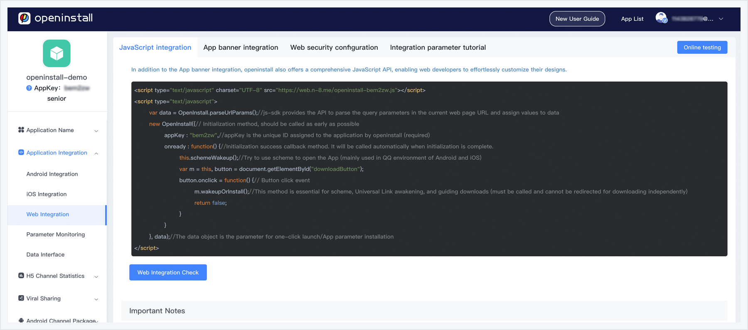Screen dimensions: 748x330
Task: Click the "bem2zw" appKey string in code
Action: (203, 135)
